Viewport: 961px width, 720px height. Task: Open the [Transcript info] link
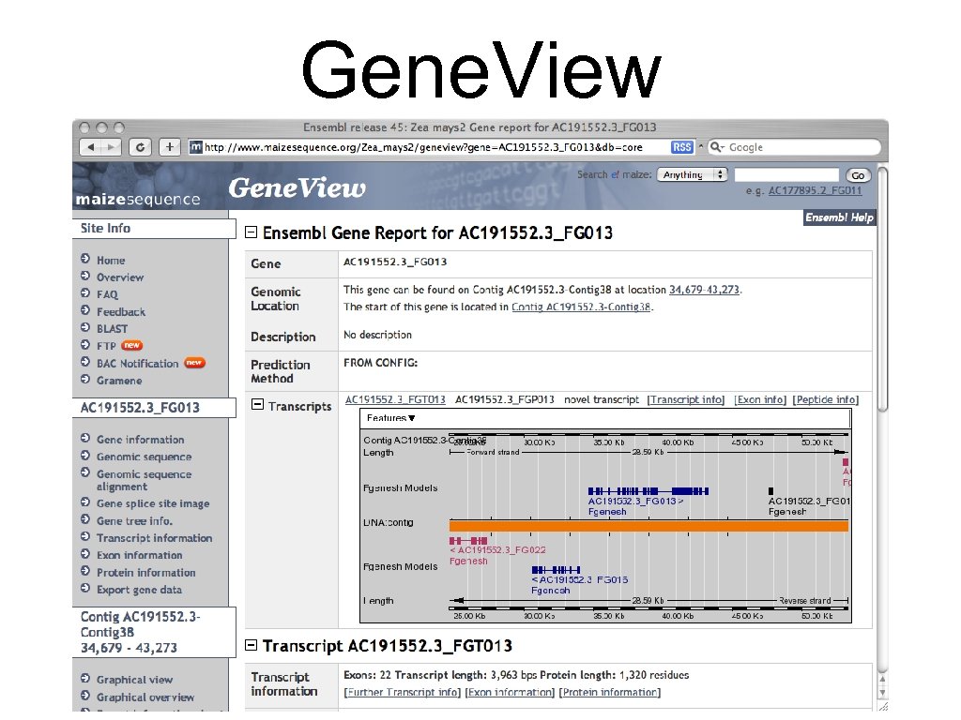click(x=686, y=399)
